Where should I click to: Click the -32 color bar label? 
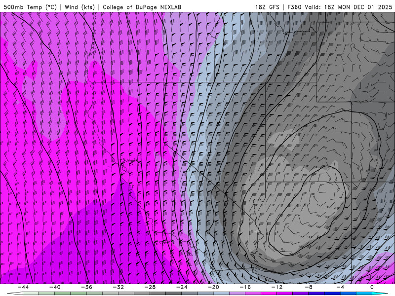[x=118, y=287]
